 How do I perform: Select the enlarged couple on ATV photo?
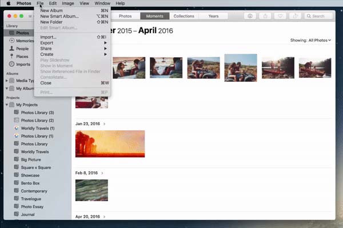[241, 68]
